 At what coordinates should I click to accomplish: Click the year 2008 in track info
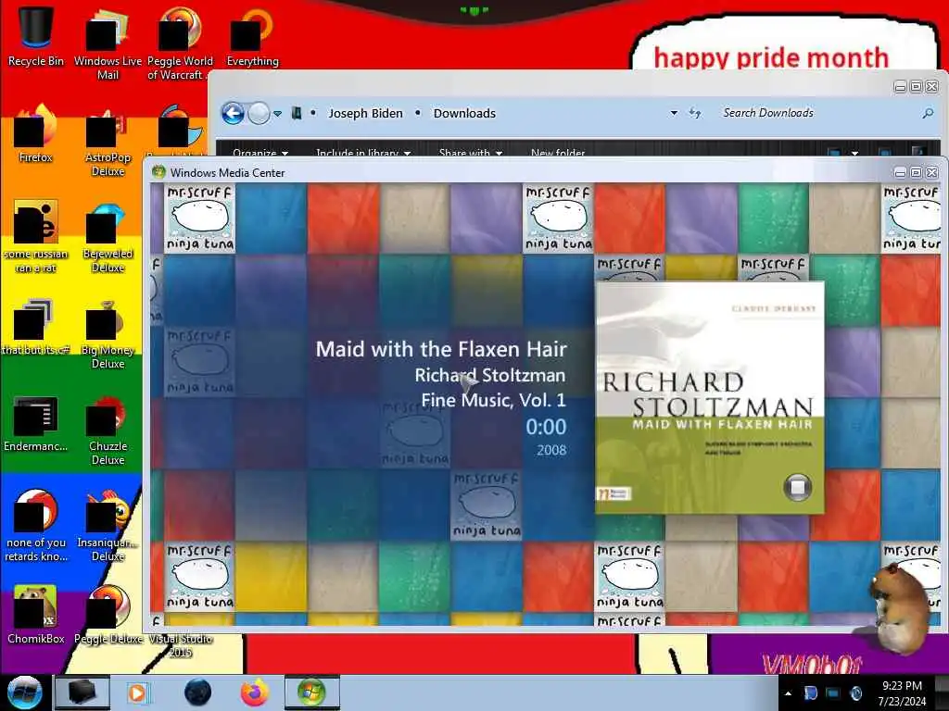(551, 450)
